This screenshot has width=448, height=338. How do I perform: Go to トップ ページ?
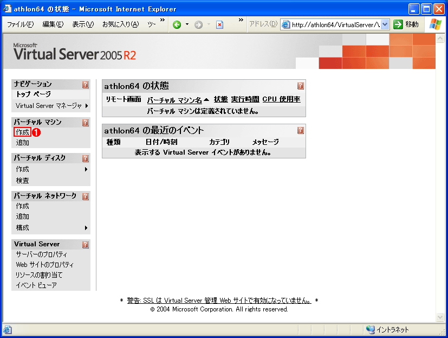tap(34, 94)
